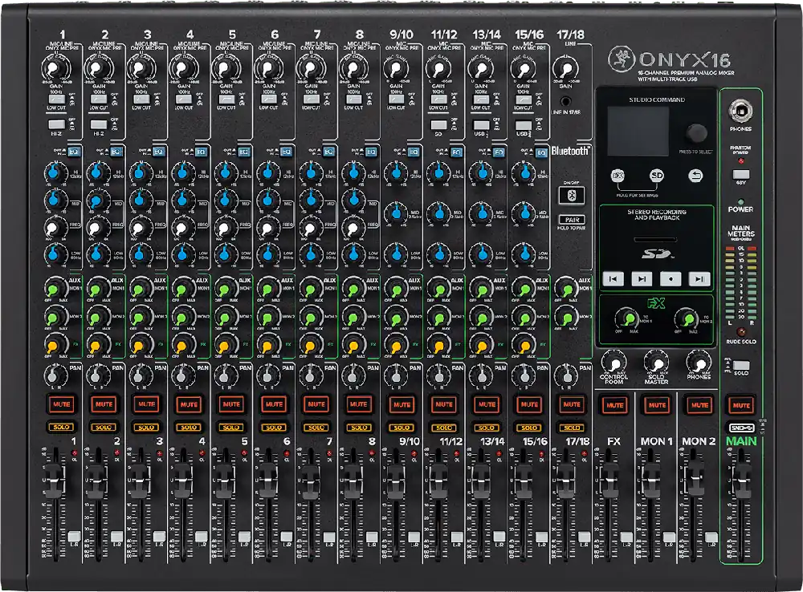The image size is (803, 592).
Task: Adjust the channel 4 yellow FX send knob
Action: pyautogui.click(x=181, y=346)
